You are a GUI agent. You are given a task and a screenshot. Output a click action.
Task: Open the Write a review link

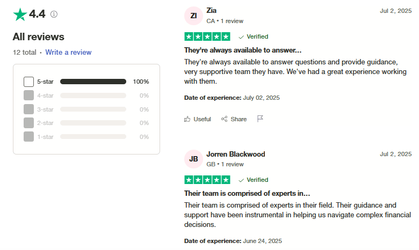(x=68, y=53)
